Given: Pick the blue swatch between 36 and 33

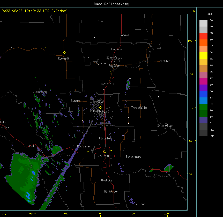Looking at the screenshot, I should click(x=203, y=94).
